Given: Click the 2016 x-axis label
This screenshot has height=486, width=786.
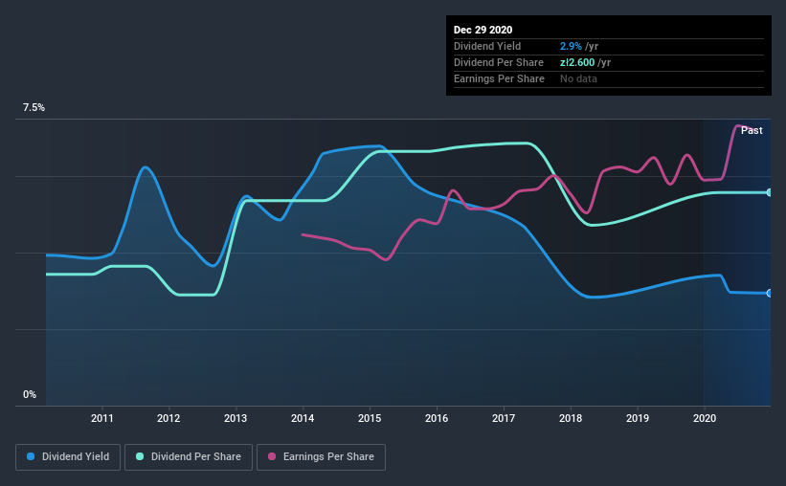Looking at the screenshot, I should point(437,418).
